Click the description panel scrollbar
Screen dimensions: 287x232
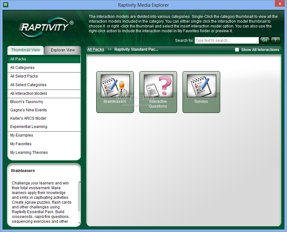(79, 197)
